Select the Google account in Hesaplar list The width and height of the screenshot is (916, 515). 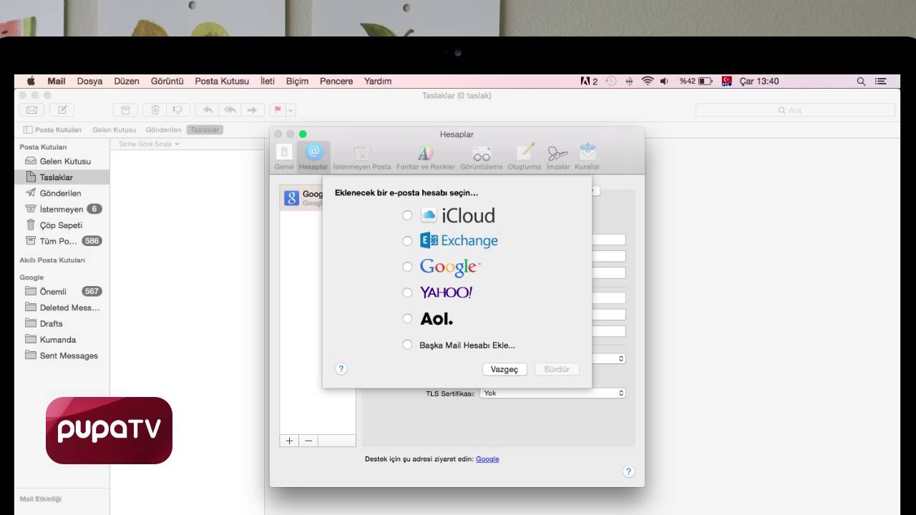pyautogui.click(x=318, y=198)
